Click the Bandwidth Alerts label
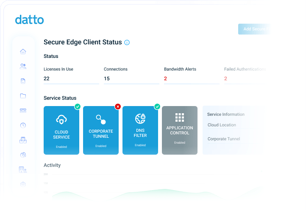 pos(180,69)
